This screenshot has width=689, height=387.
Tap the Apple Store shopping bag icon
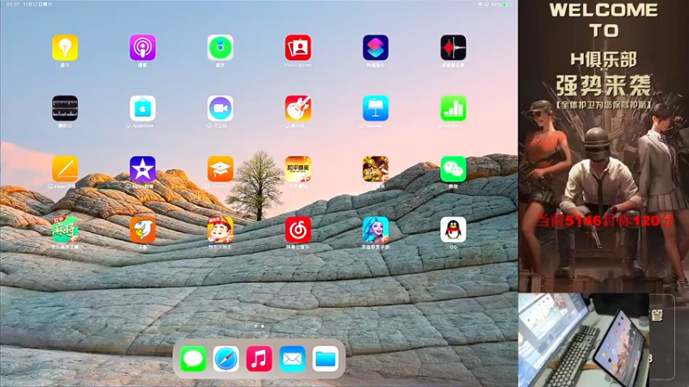click(142, 108)
